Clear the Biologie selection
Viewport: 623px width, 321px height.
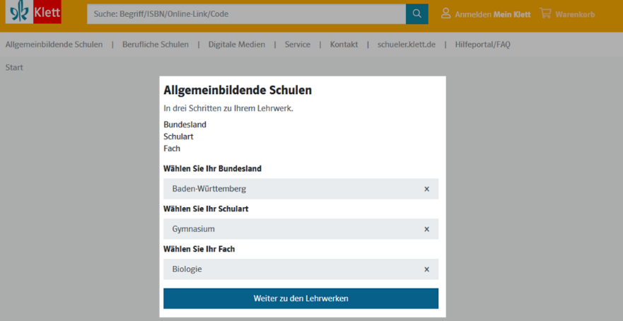pos(426,269)
